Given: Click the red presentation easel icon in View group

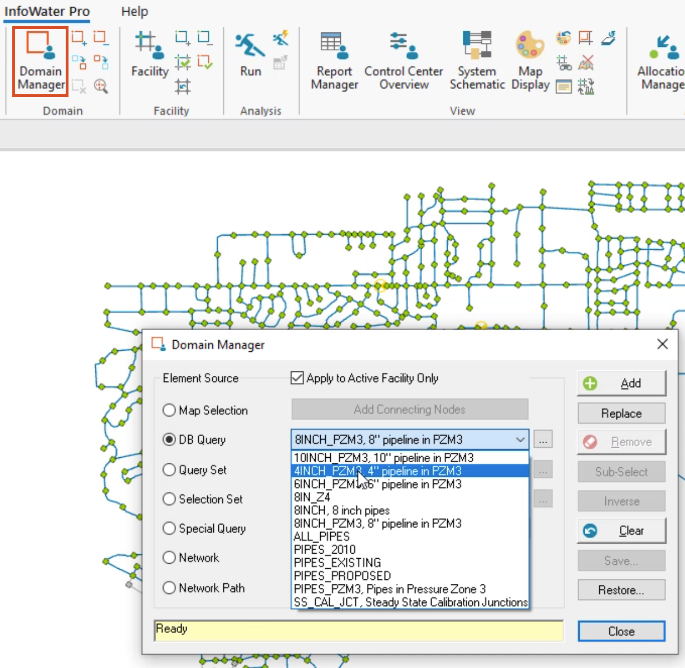Looking at the screenshot, I should pos(585,38).
